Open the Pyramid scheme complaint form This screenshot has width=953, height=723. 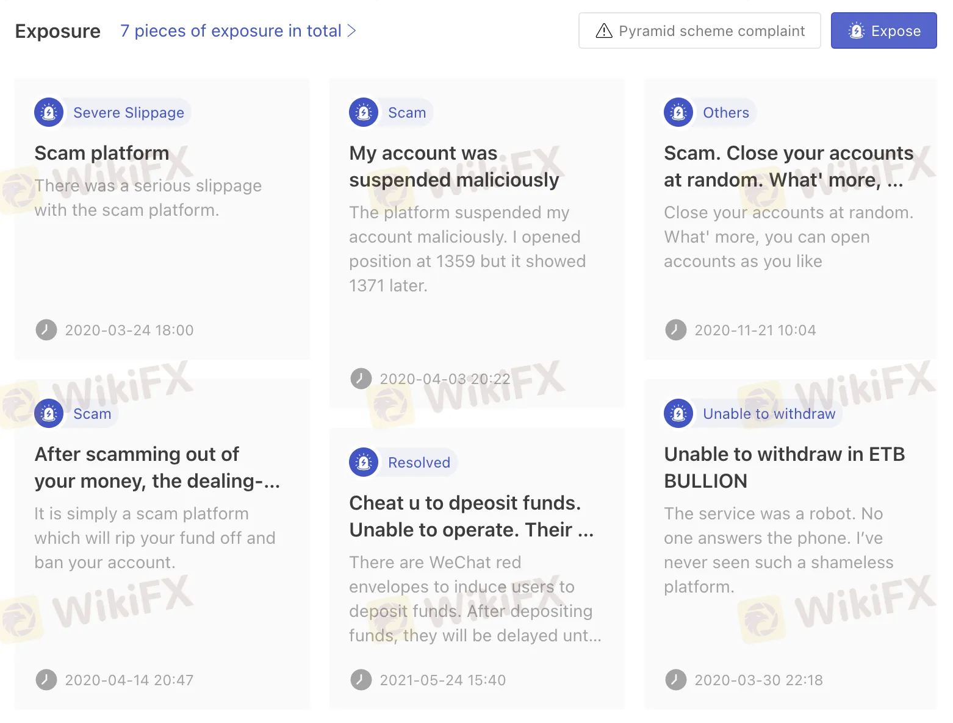[x=699, y=30]
